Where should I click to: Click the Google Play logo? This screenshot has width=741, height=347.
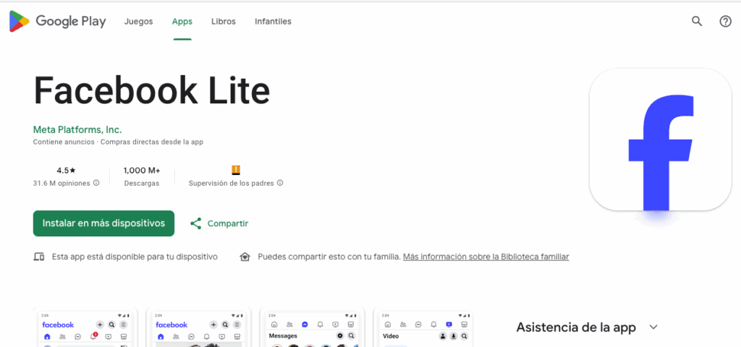click(57, 21)
